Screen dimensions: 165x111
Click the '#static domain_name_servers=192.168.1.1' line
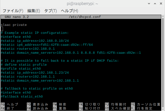point(40,81)
